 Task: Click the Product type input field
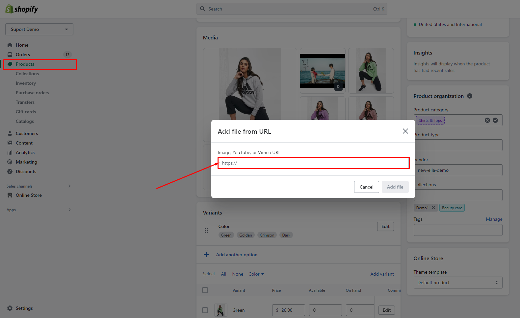point(458,145)
